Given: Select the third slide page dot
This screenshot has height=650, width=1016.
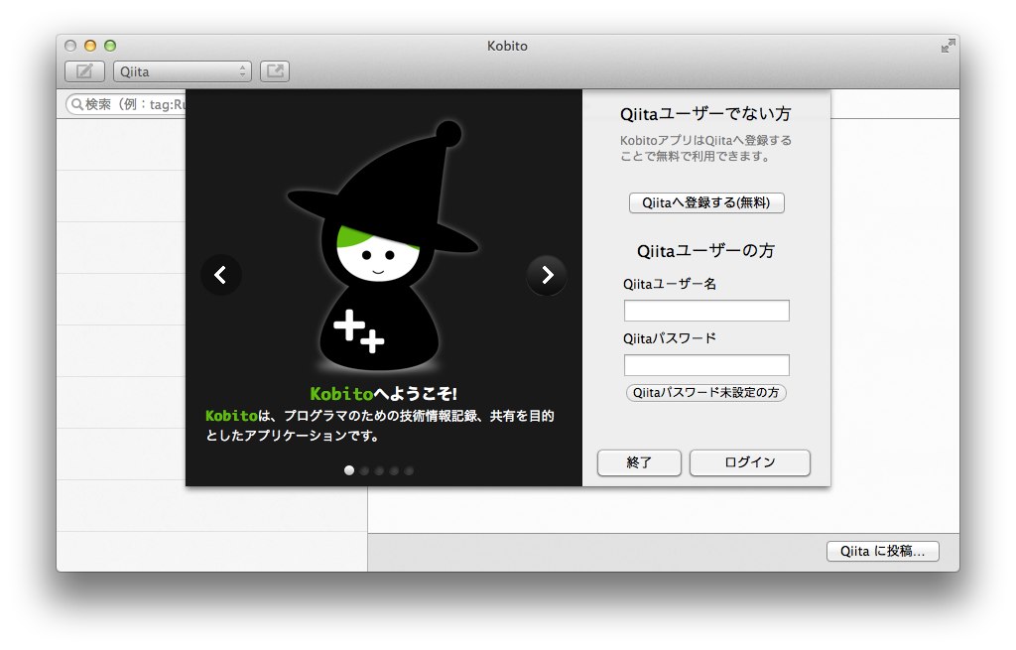Looking at the screenshot, I should [379, 470].
